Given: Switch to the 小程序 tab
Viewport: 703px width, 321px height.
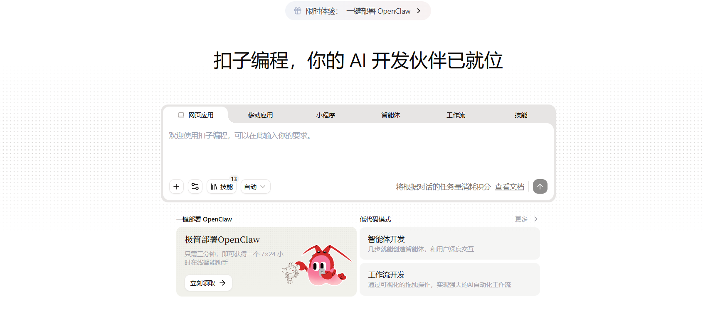Looking at the screenshot, I should click(x=326, y=115).
